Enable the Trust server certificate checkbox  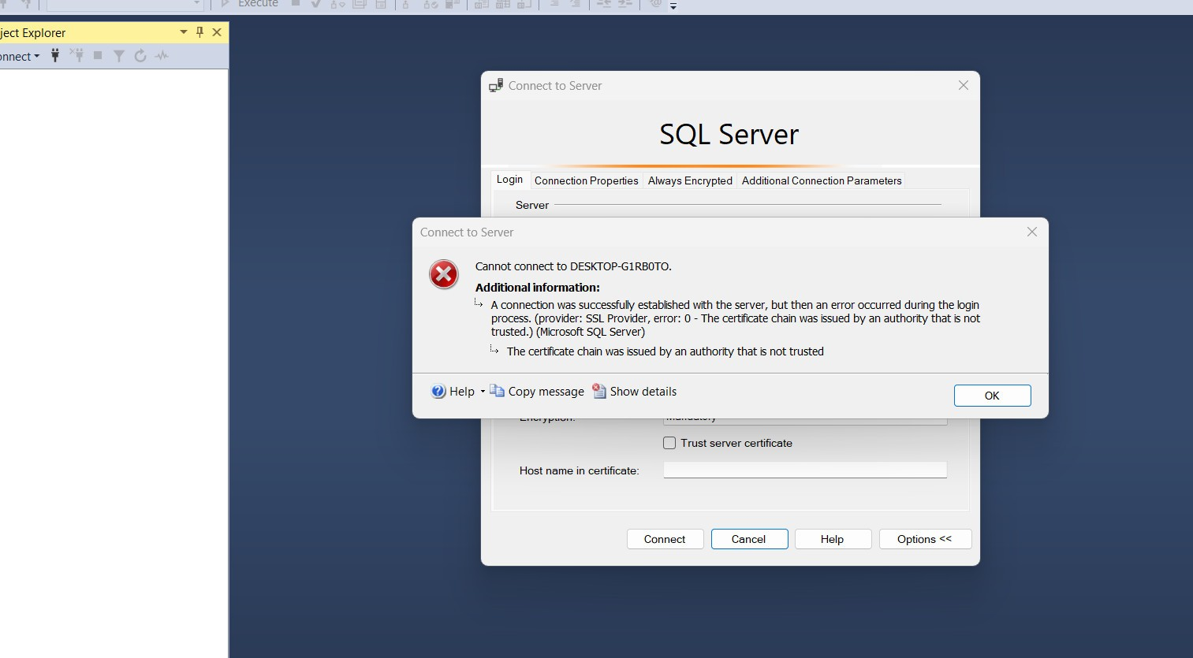[x=669, y=443]
